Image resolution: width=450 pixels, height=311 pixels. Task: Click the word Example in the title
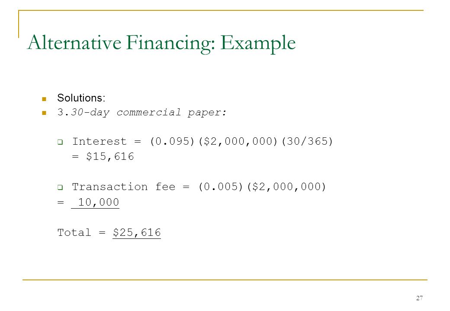click(x=258, y=44)
